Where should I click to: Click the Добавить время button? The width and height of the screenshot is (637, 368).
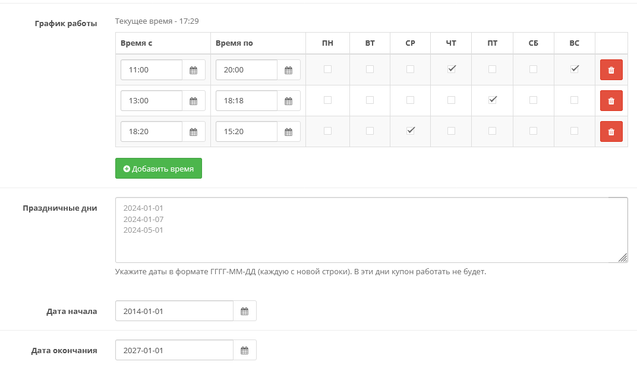(x=159, y=169)
